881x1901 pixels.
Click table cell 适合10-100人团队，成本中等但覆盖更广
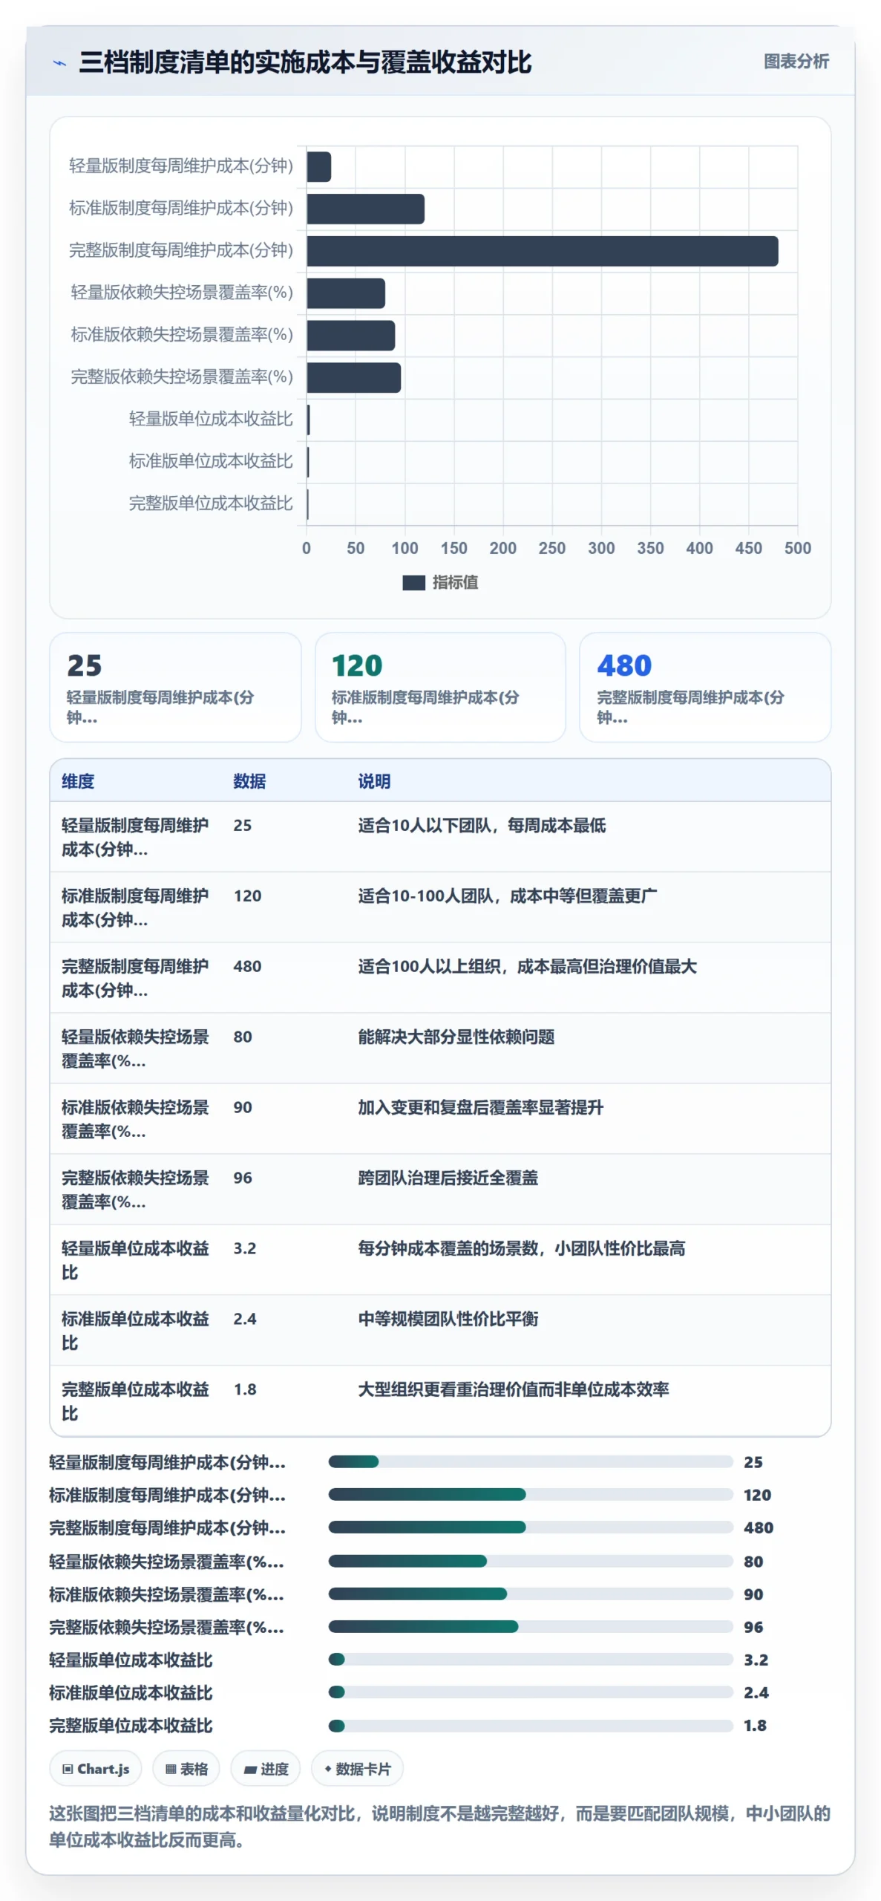pos(507,896)
